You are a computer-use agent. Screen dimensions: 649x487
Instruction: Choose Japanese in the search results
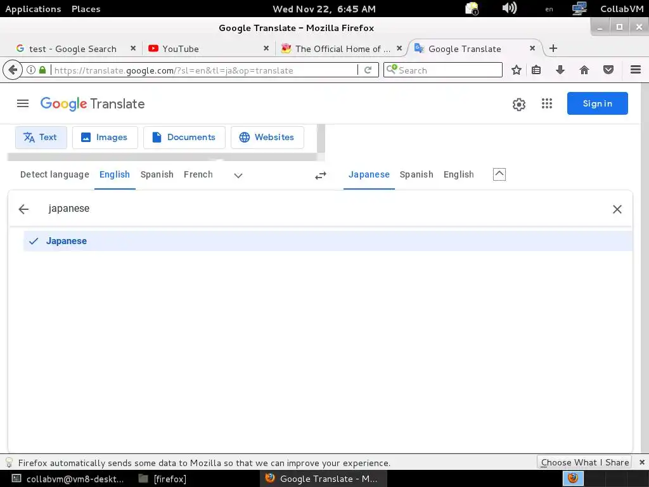328,241
